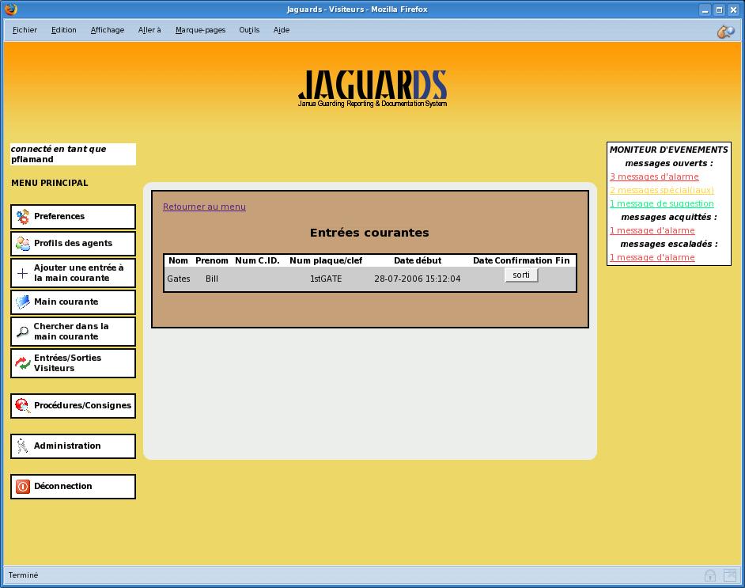Click the Procédures/Consignes icon
The width and height of the screenshot is (745, 588).
(22, 405)
